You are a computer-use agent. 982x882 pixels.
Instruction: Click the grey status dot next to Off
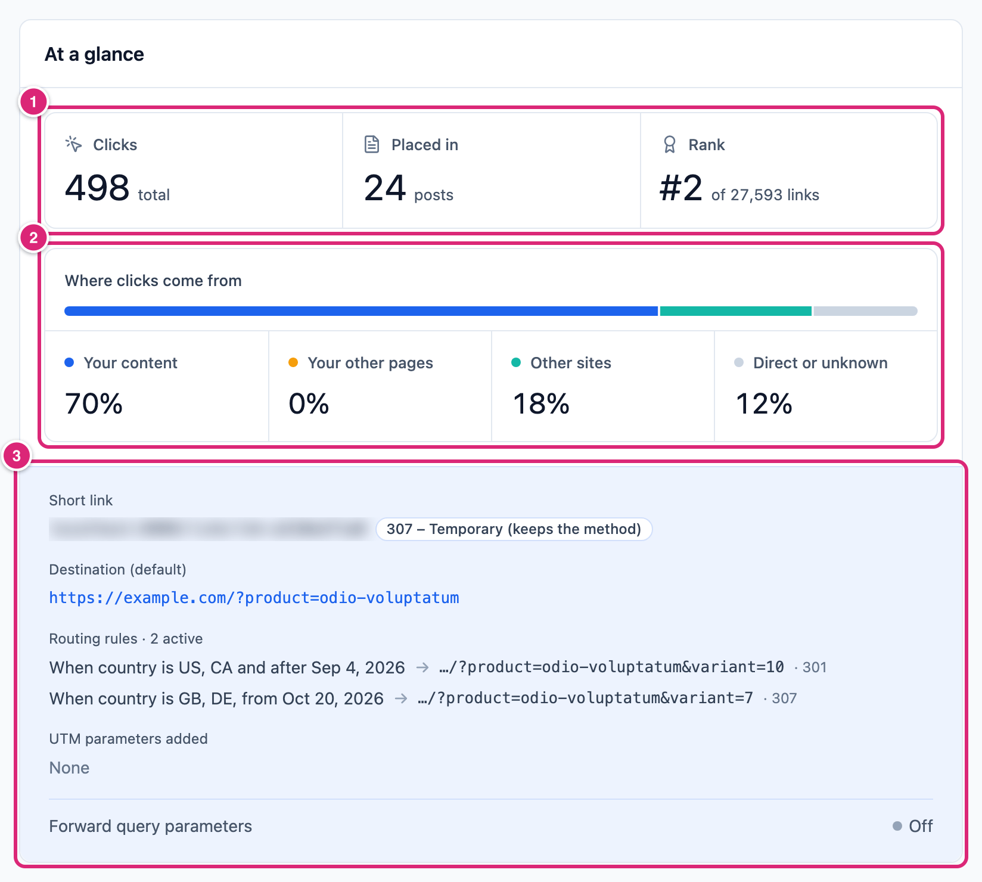click(897, 826)
